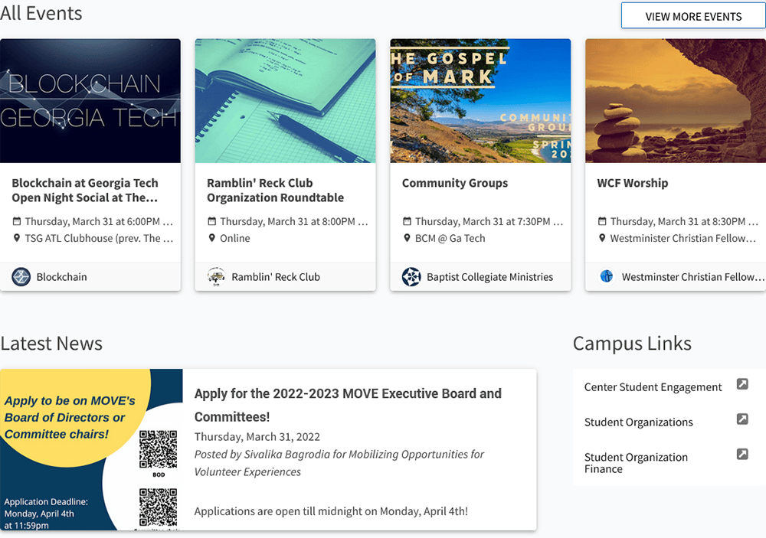Click the 'TSG ATL Clubhouse' location text
The image size is (766, 538).
[99, 238]
